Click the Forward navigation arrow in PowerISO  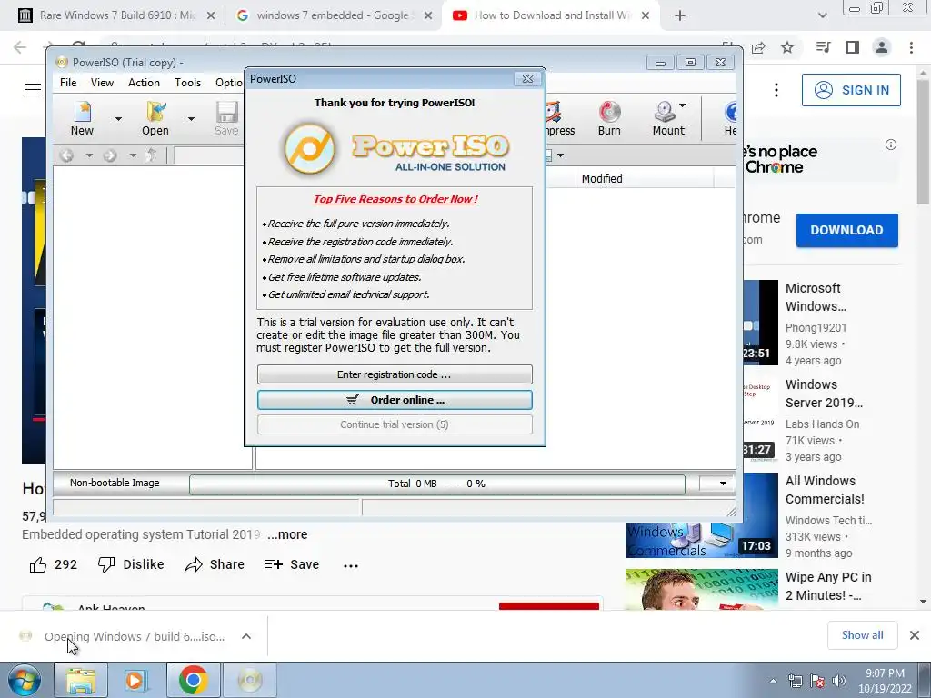pyautogui.click(x=110, y=155)
